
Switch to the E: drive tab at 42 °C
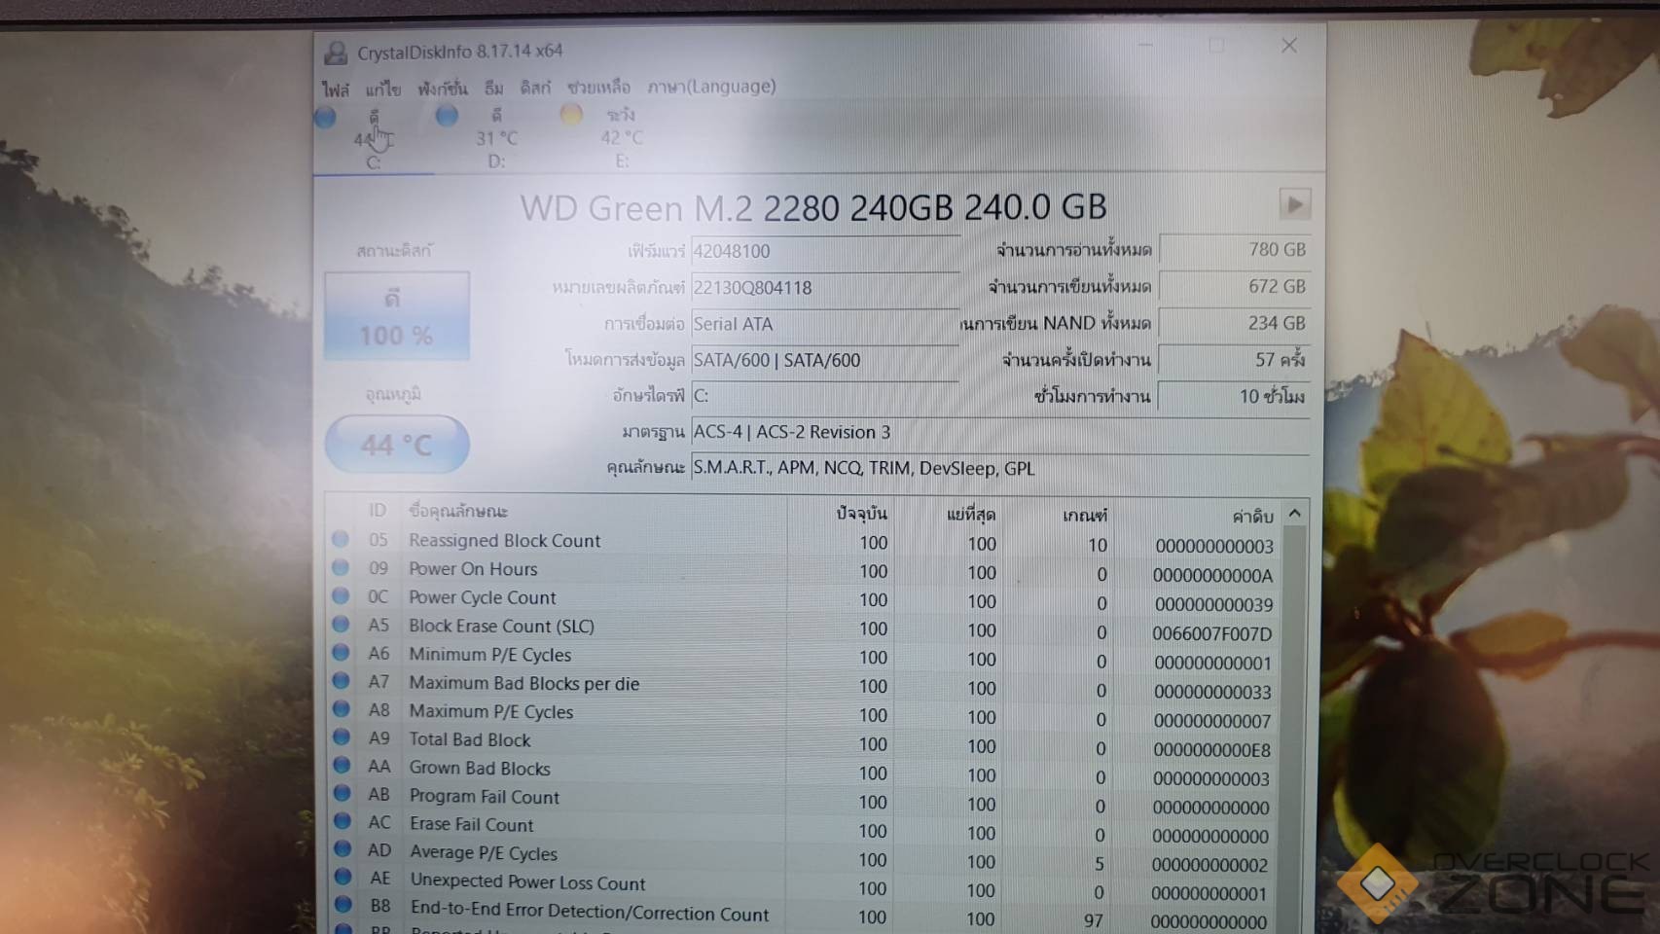(x=622, y=137)
